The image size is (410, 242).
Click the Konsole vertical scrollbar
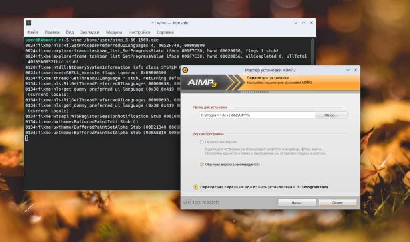coord(312,51)
